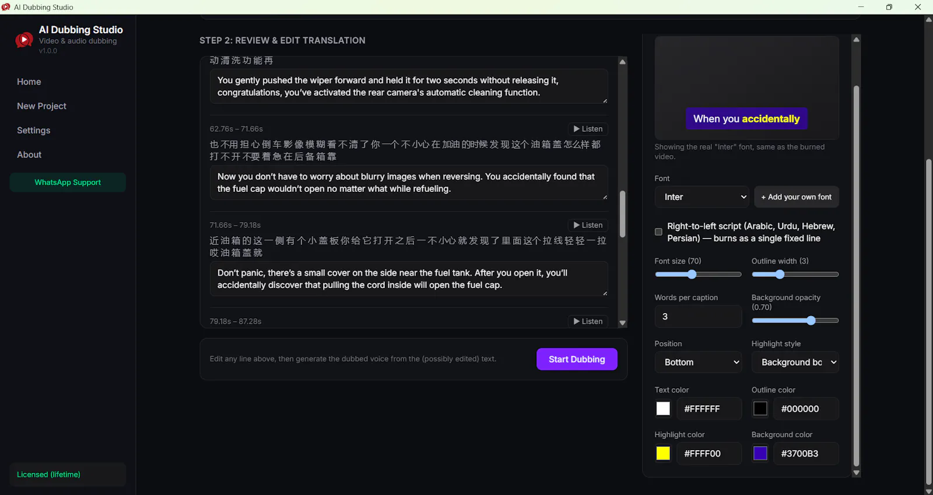Click the caption preview thumbnail

coord(746,87)
